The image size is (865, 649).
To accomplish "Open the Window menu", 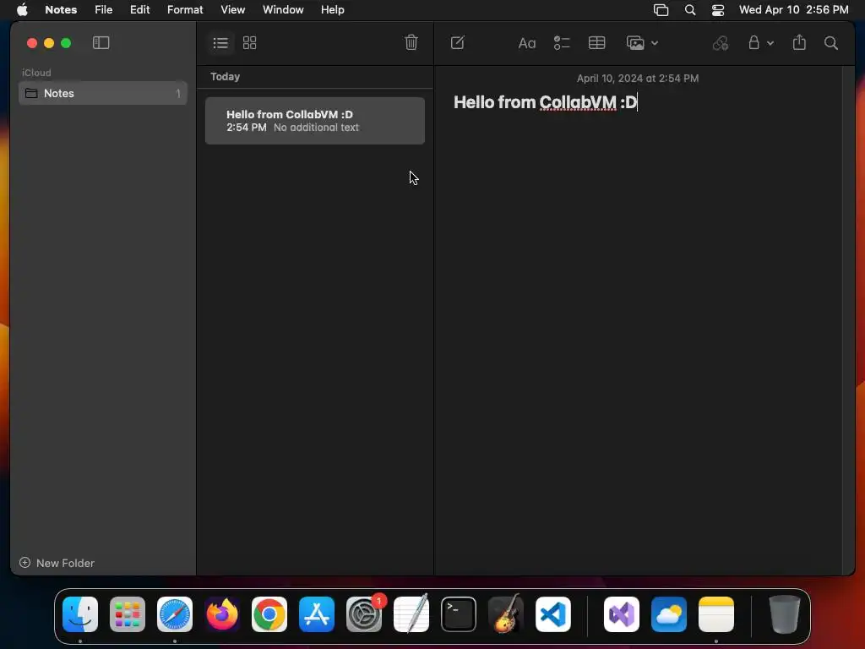I will click(283, 9).
